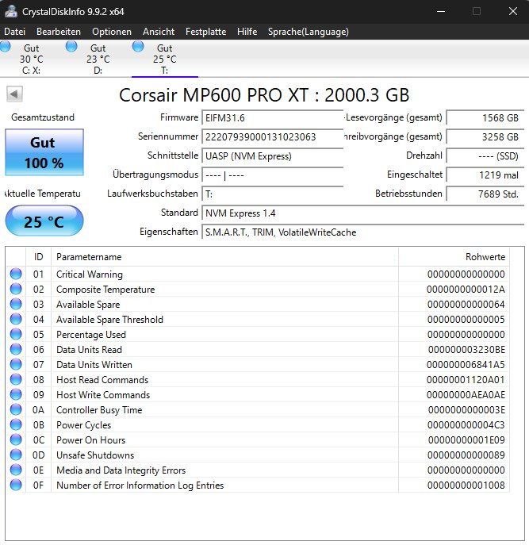Open the Festplatte menu
Image resolution: width=529 pixels, height=545 pixels.
(x=205, y=32)
